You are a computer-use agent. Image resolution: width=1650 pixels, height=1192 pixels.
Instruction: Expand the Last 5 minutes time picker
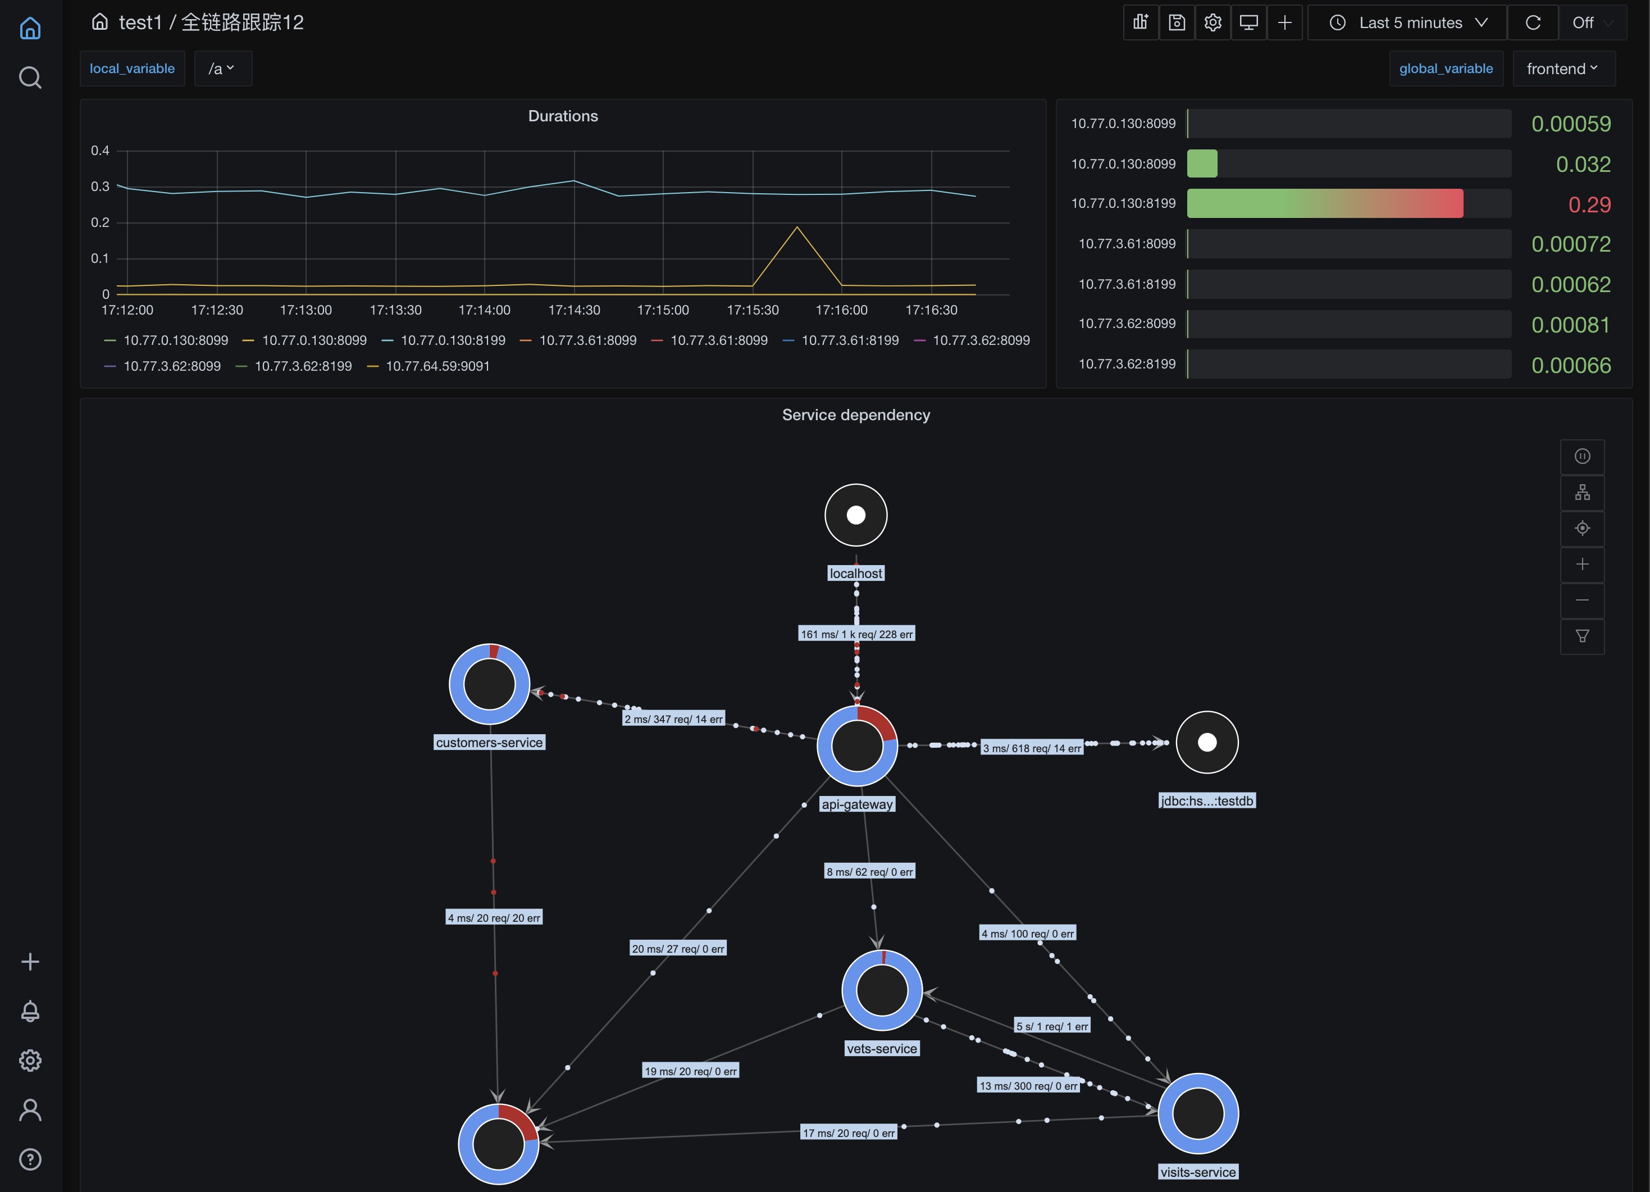point(1407,22)
